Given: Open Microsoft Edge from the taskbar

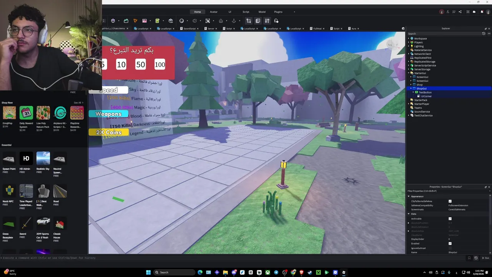Looking at the screenshot, I should click(x=200, y=272).
